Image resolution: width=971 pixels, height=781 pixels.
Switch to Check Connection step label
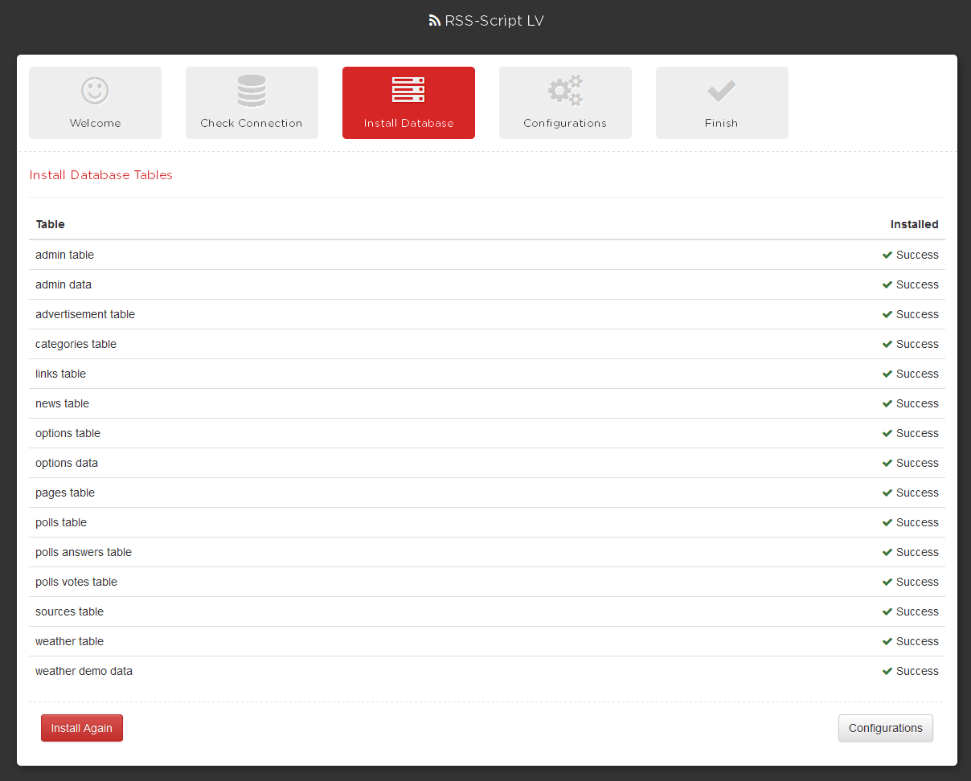click(x=252, y=123)
